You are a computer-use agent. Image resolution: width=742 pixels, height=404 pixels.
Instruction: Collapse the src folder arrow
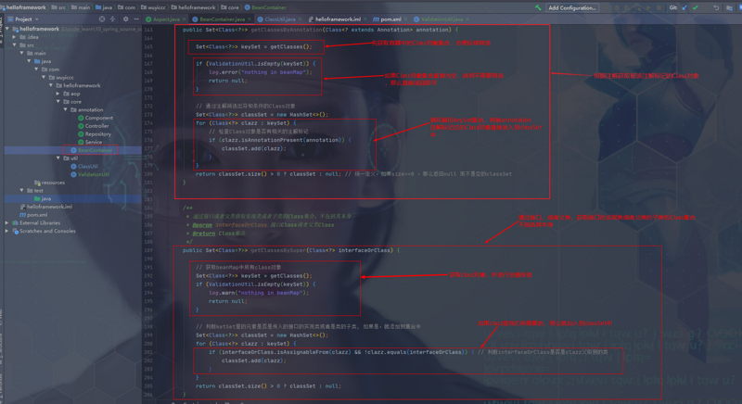(15, 44)
